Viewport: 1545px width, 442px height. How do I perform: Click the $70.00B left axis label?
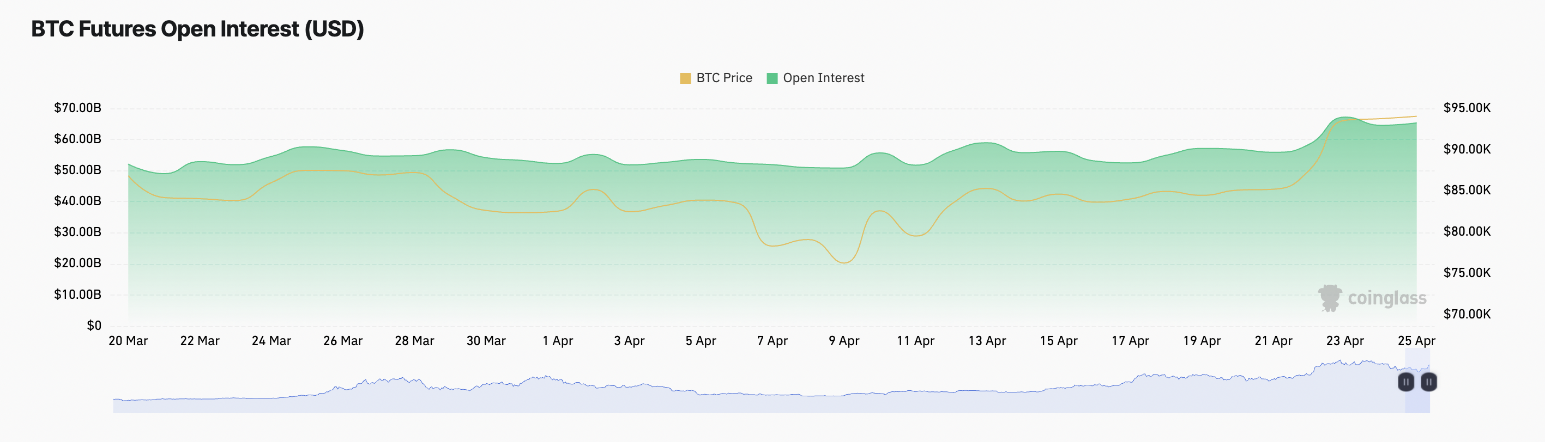click(x=77, y=108)
